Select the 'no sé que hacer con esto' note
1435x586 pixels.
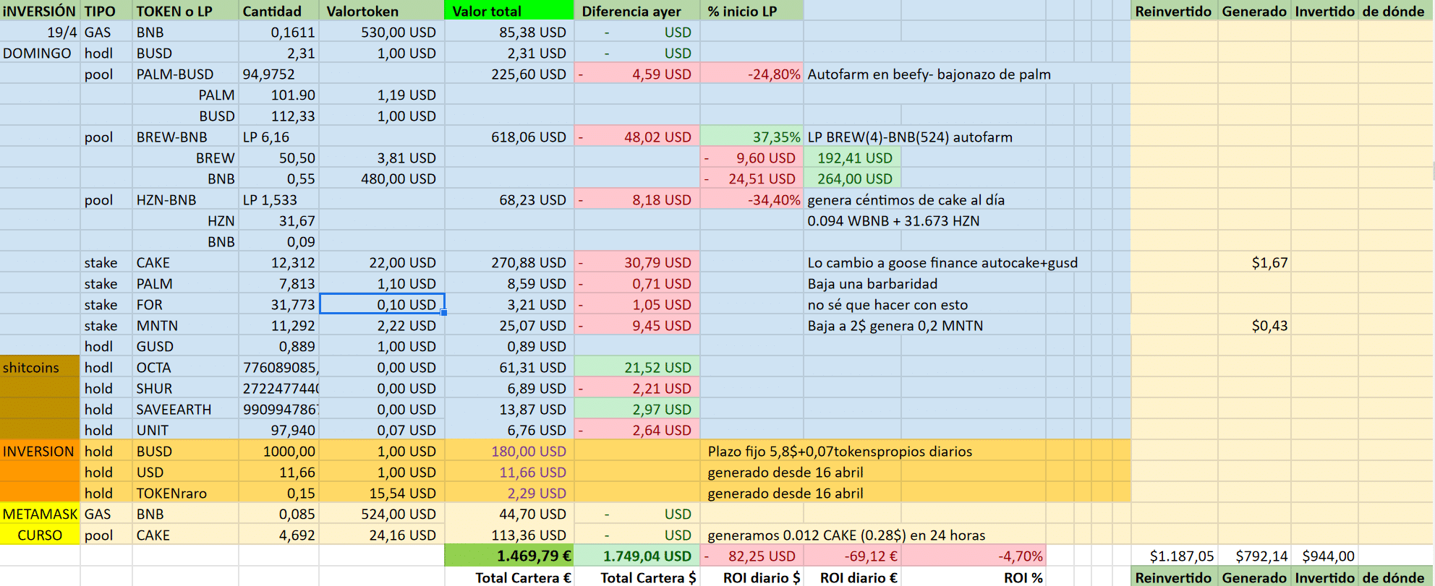[887, 304]
